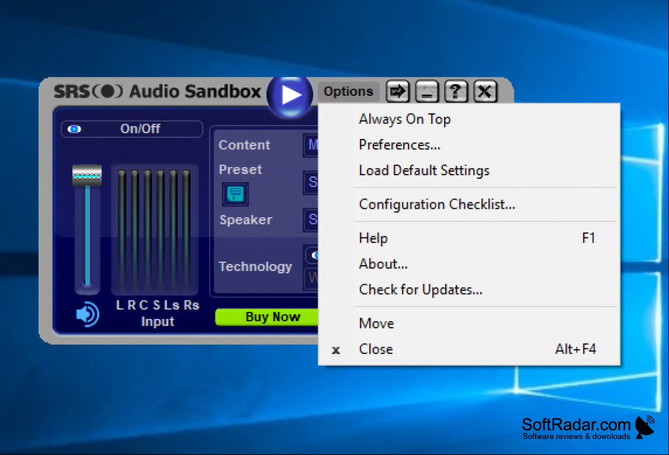Mute audio using the speaker icon
The width and height of the screenshot is (669, 455).
point(87,314)
